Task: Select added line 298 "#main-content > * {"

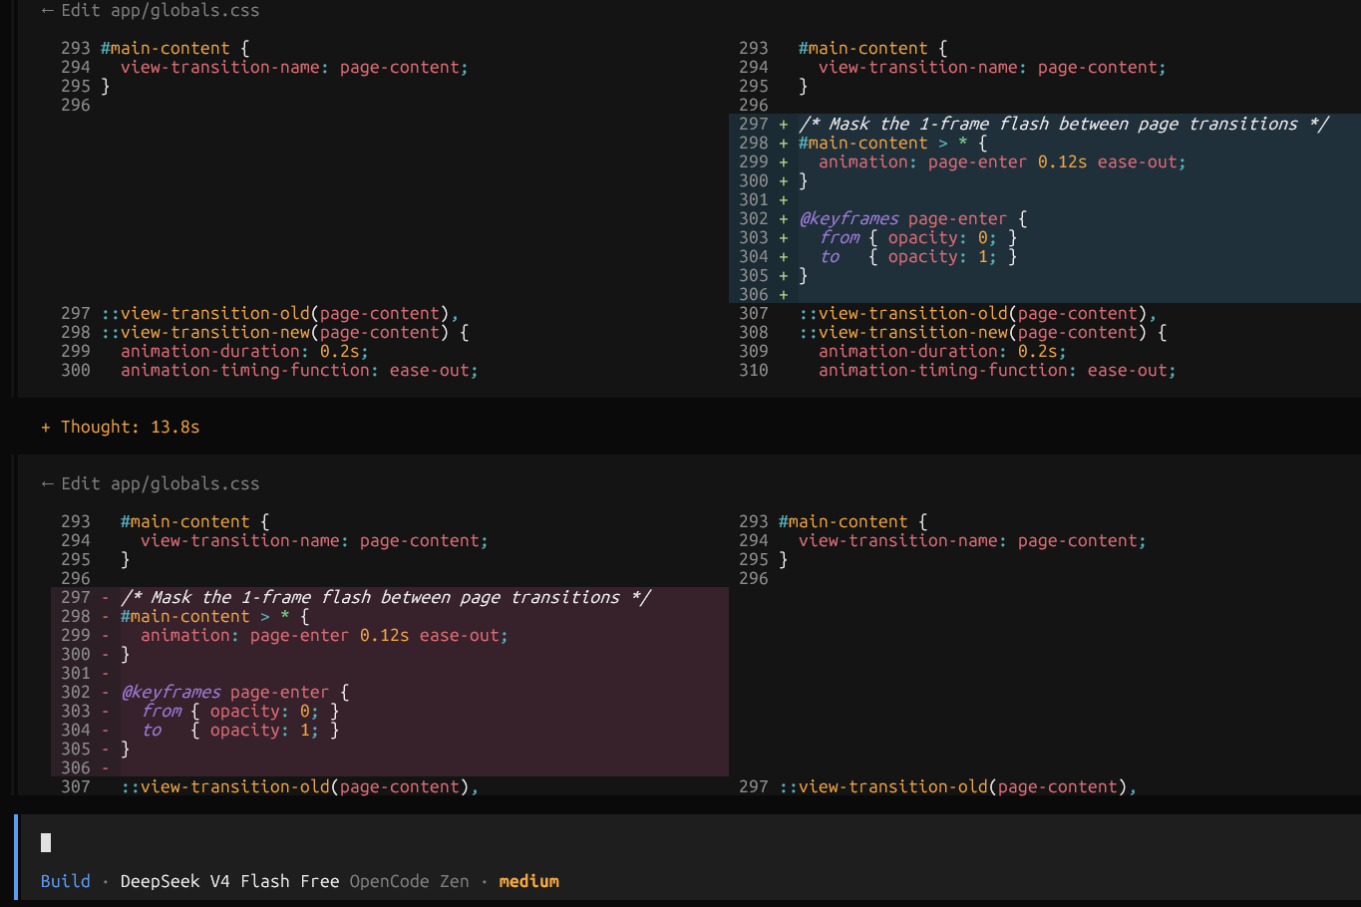Action: [893, 143]
